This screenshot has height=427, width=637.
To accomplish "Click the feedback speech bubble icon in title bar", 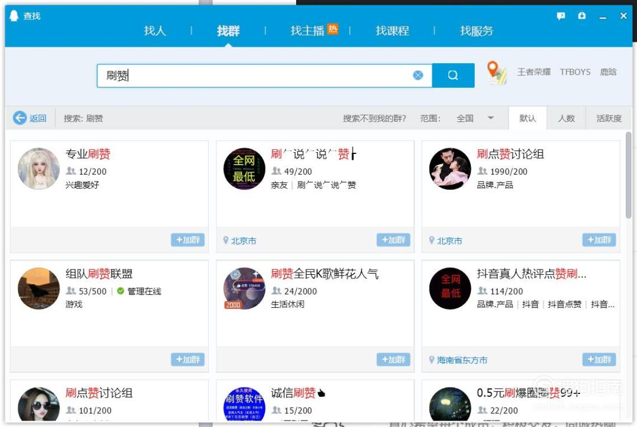I will tap(560, 16).
